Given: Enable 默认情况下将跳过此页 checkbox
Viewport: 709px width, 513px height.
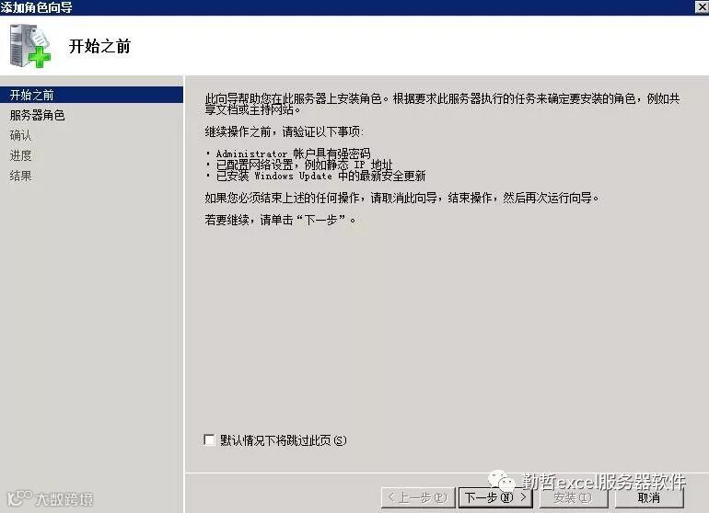Looking at the screenshot, I should tap(209, 439).
